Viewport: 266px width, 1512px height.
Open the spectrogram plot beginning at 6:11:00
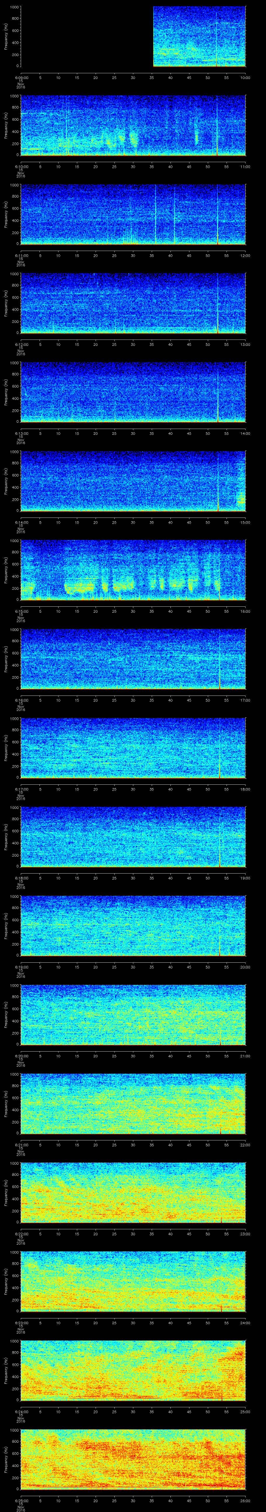click(x=133, y=214)
